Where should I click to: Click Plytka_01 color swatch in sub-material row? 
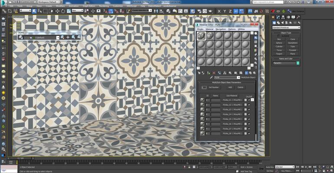(x=246, y=100)
